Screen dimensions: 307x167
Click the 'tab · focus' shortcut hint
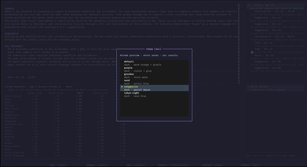[58, 165]
